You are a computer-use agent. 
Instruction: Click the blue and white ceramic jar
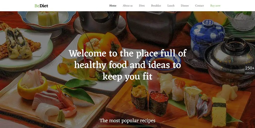[207, 38]
